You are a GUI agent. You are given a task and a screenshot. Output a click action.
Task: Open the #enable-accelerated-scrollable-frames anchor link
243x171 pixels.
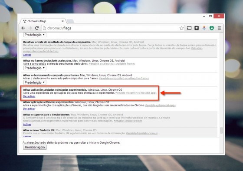click(112, 64)
